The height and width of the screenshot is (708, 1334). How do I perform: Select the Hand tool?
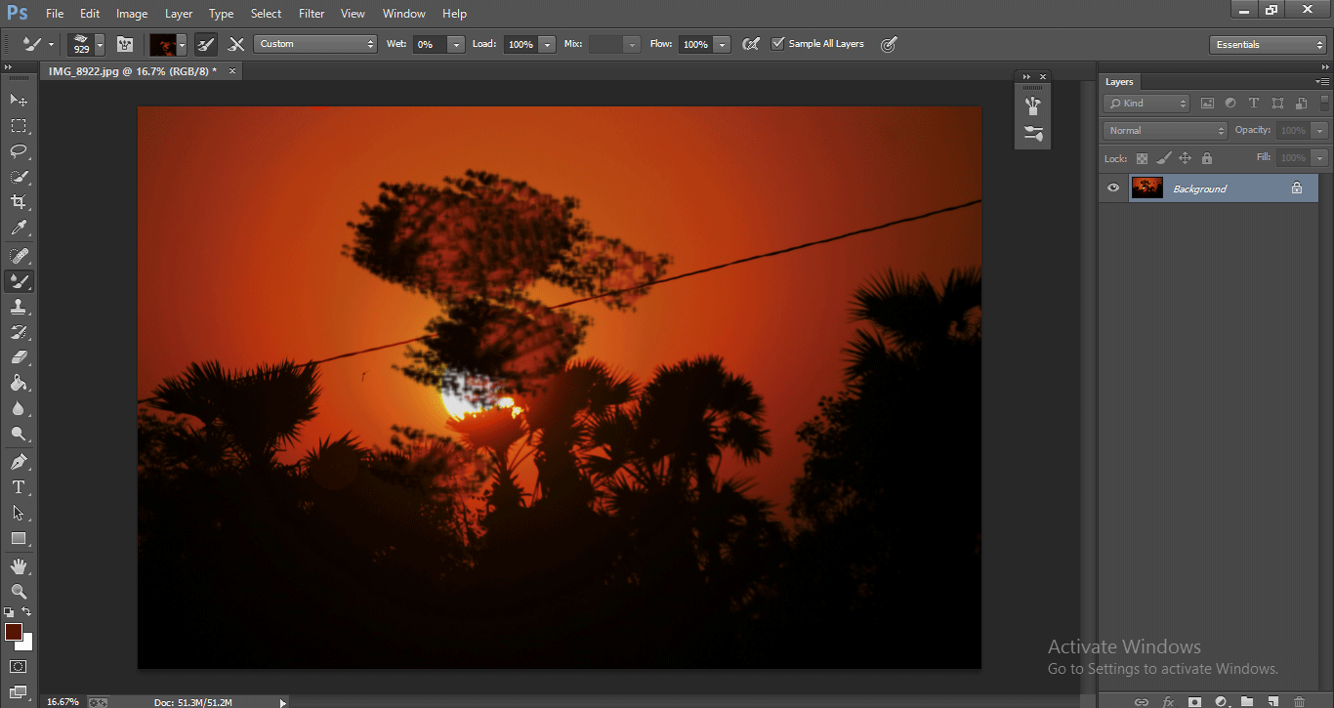(19, 565)
